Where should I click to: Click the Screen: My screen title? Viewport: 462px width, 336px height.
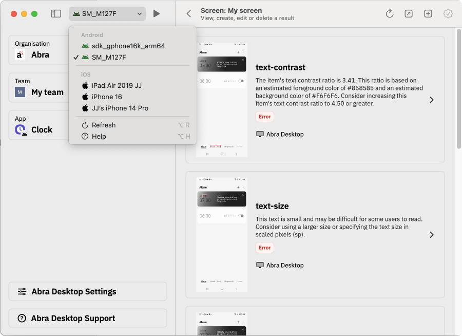pos(232,11)
